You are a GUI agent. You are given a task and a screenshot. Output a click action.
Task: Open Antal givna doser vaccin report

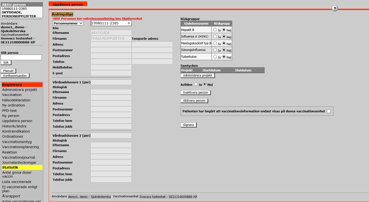click(x=17, y=175)
